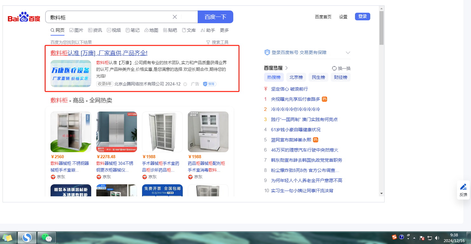Show hidden tray icons arrow
Viewport: 471px width, 244px height.
click(414, 238)
